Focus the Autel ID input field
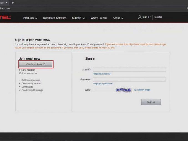Image resolution: width=188 pixels, height=141 pixels. point(129,70)
